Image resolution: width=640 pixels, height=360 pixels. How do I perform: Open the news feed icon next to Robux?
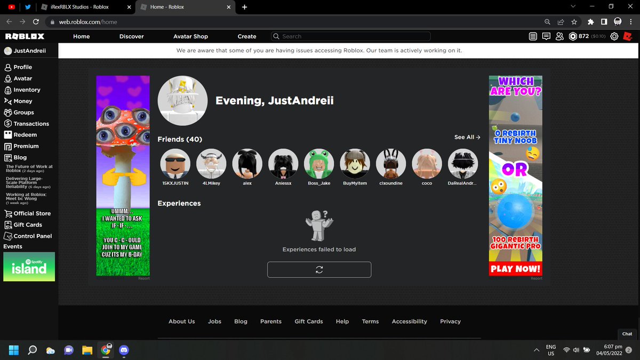533,36
